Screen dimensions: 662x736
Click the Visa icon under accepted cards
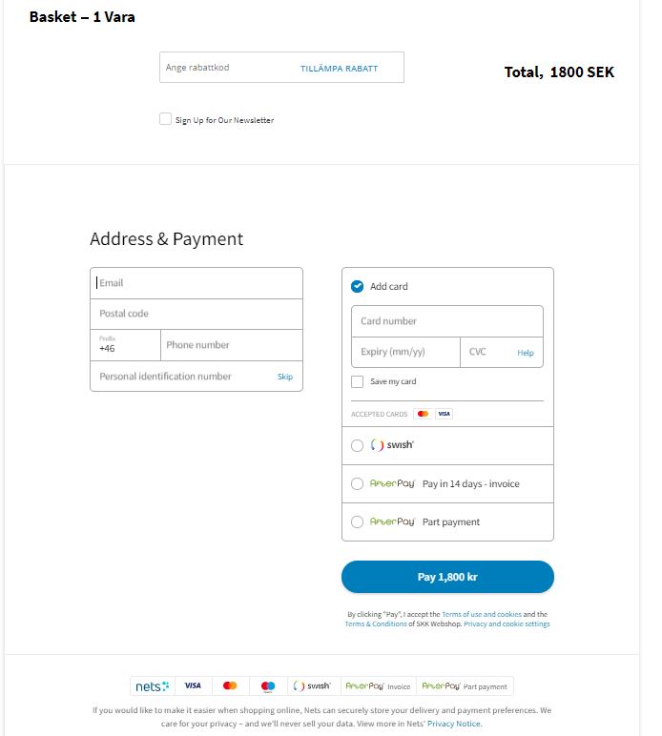pos(444,414)
